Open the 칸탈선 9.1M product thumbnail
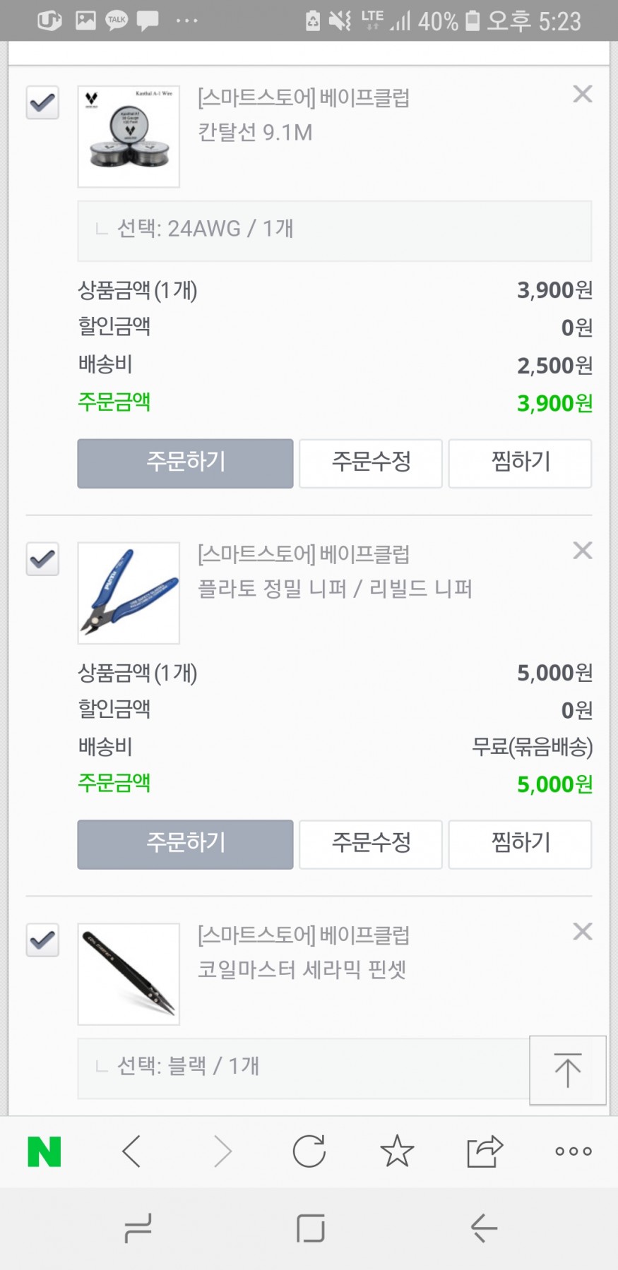Image resolution: width=618 pixels, height=1270 pixels. (x=129, y=137)
